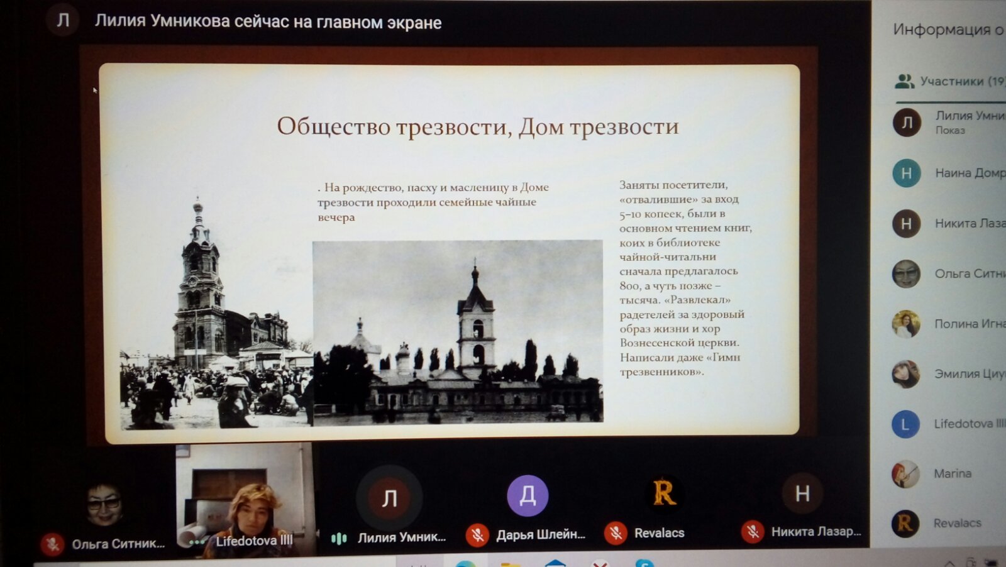Click Revalacs' R avatar in the participants list

(905, 523)
